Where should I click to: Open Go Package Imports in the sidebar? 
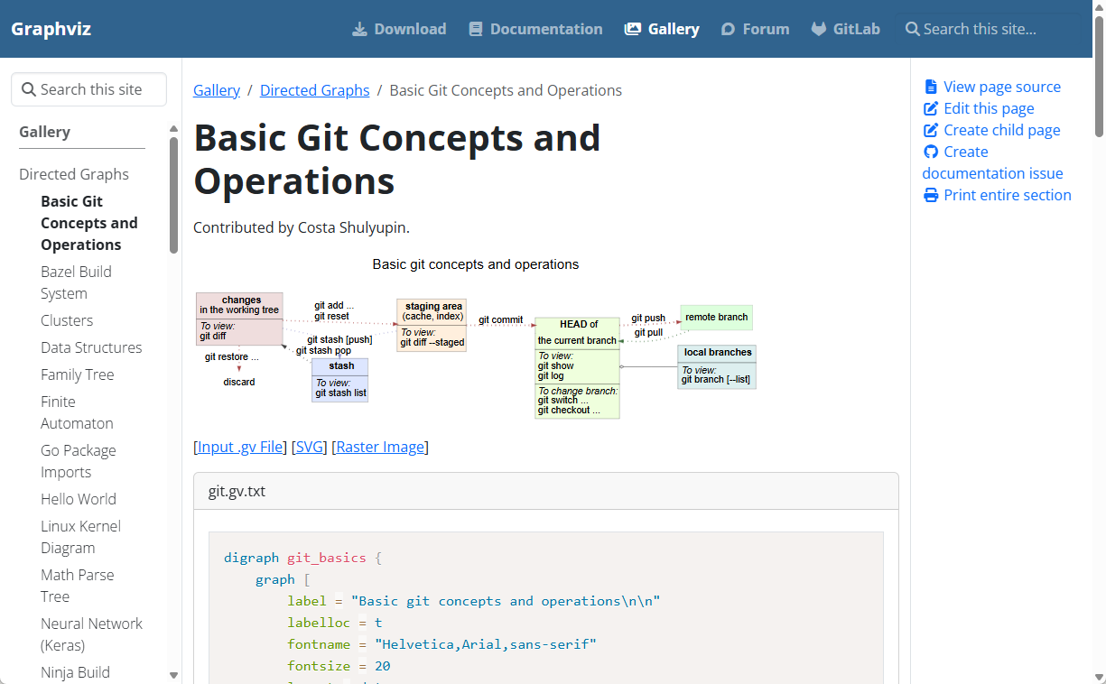pos(79,461)
